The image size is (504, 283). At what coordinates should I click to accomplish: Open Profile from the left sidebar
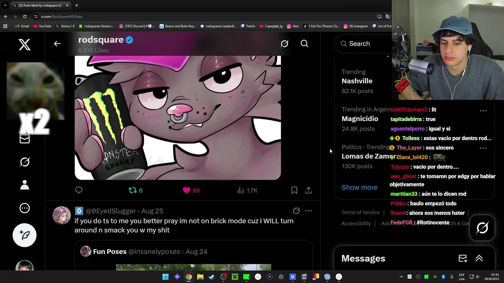pos(24,185)
